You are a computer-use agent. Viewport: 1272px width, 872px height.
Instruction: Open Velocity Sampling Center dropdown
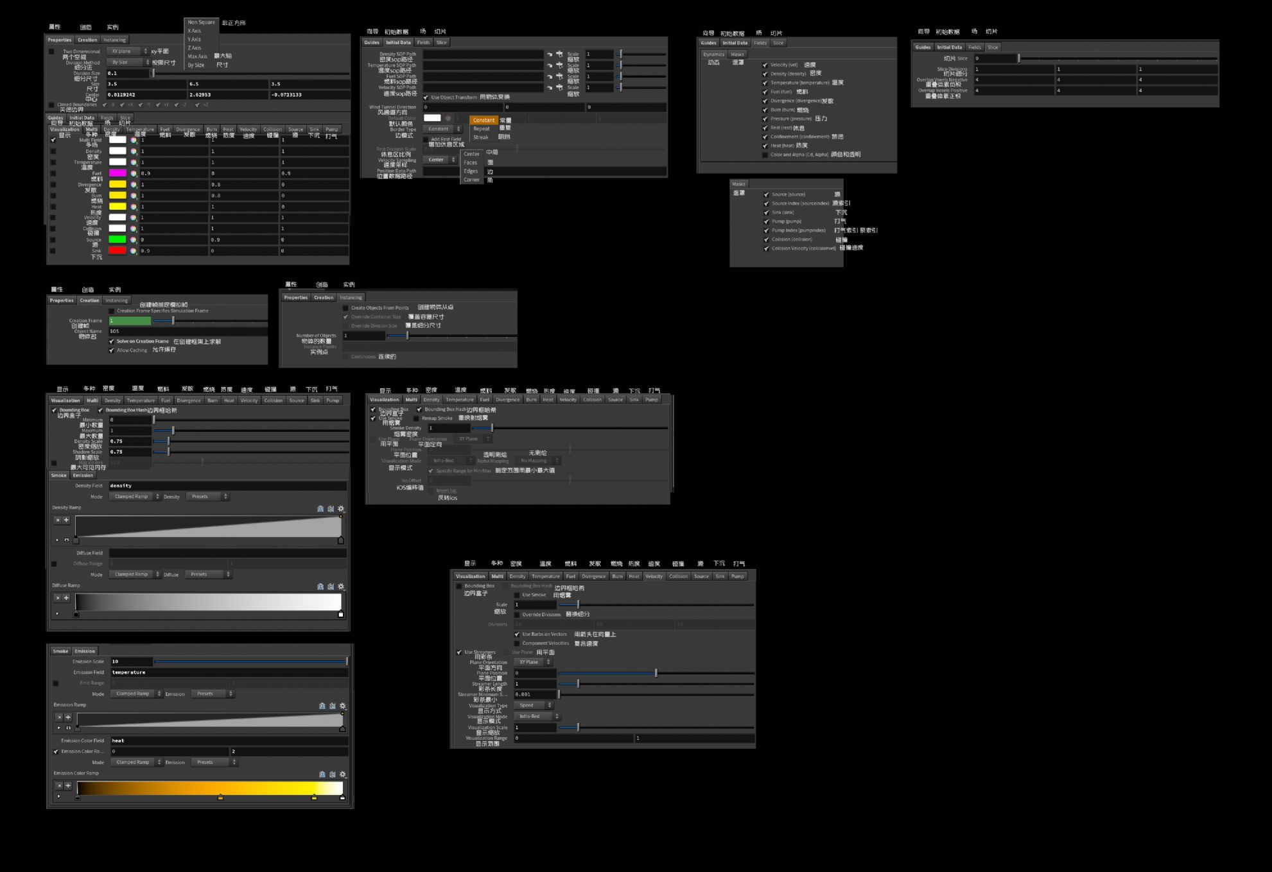tap(440, 160)
